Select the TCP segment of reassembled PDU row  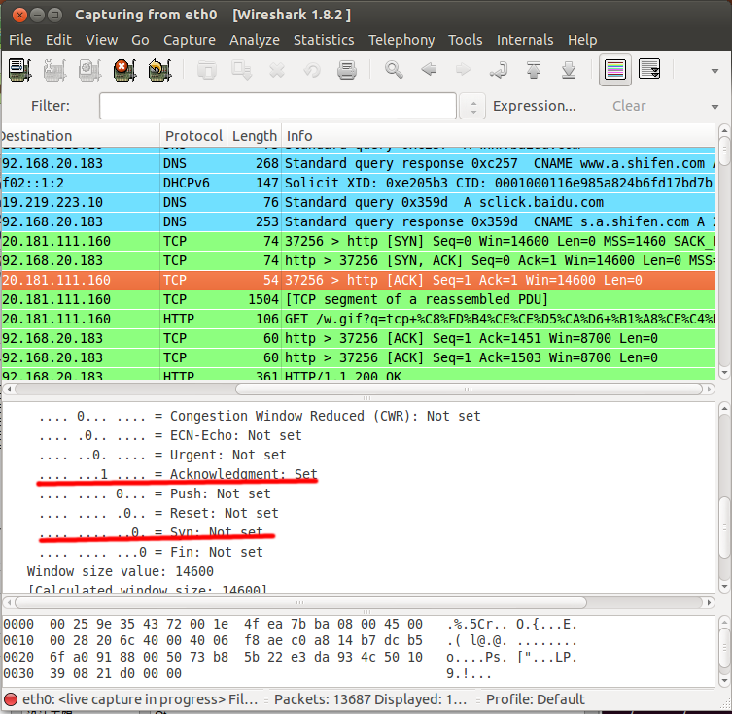click(358, 299)
